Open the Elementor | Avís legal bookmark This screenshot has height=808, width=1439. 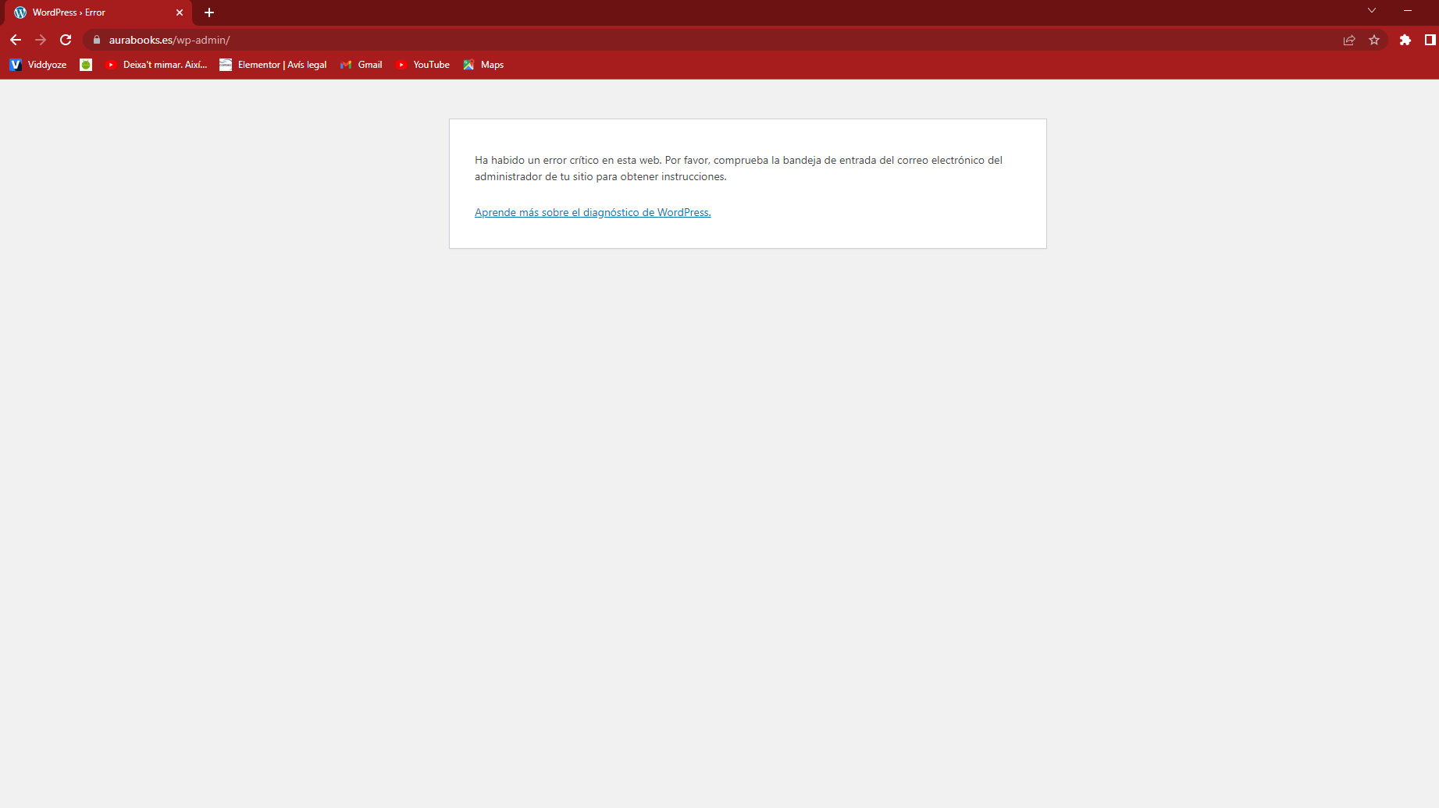273,65
